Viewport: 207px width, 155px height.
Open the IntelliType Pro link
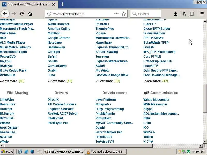pos(58,123)
